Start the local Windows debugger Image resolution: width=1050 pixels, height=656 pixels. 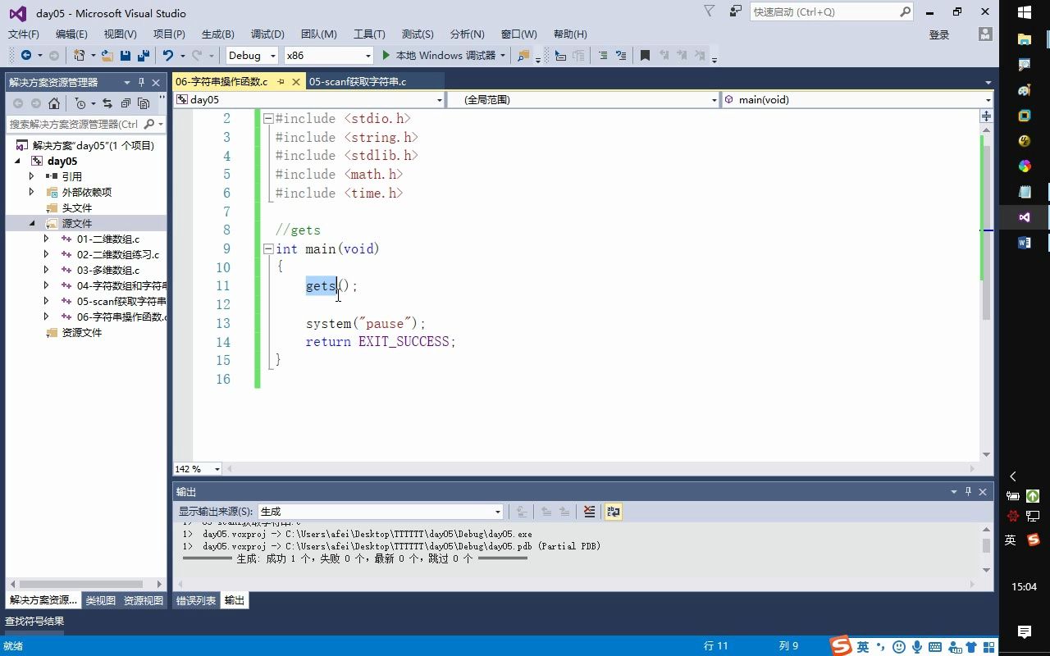point(444,56)
